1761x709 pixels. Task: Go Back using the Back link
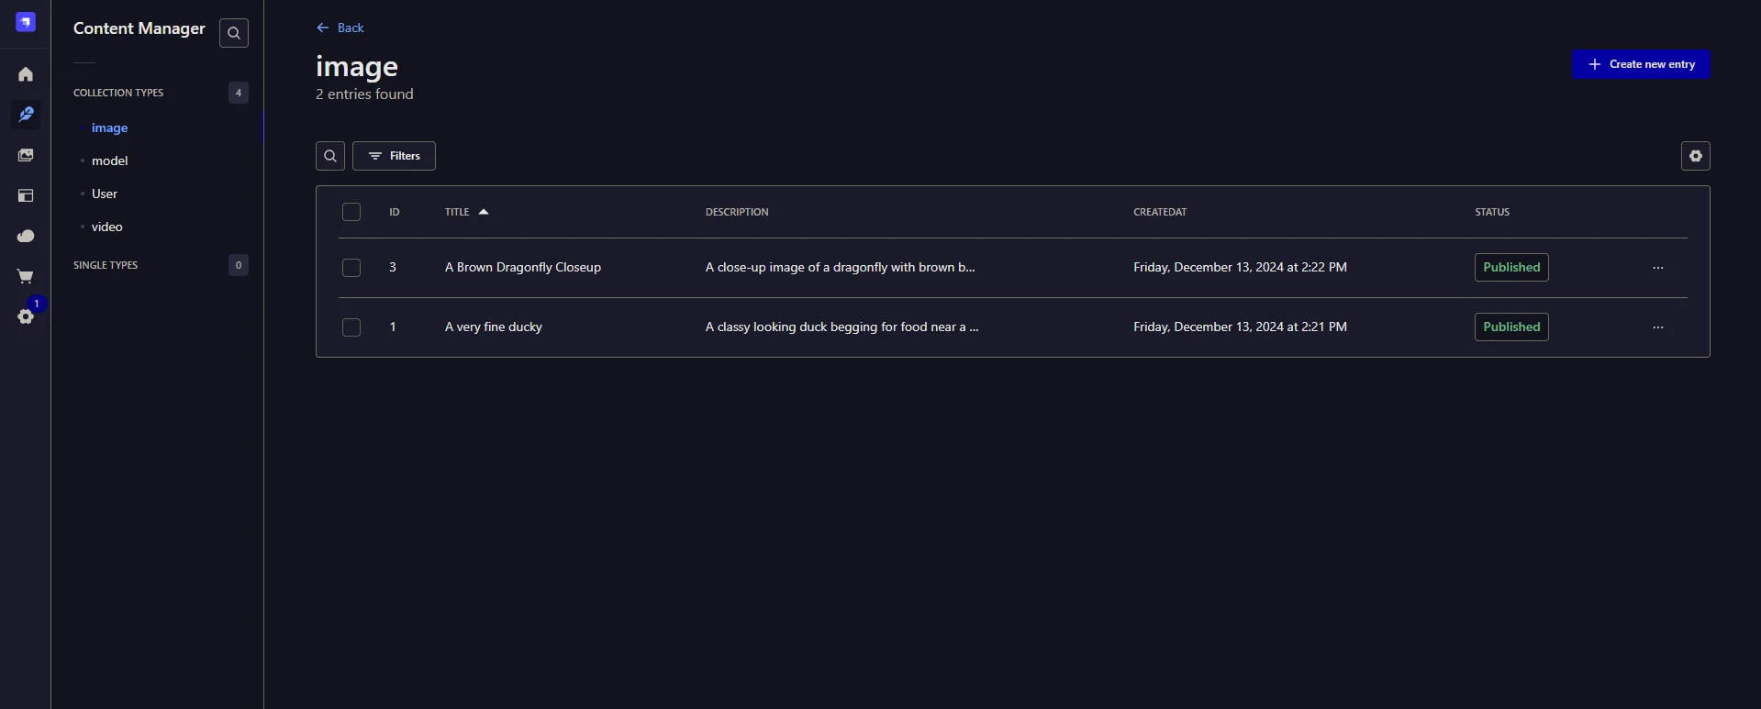point(340,28)
